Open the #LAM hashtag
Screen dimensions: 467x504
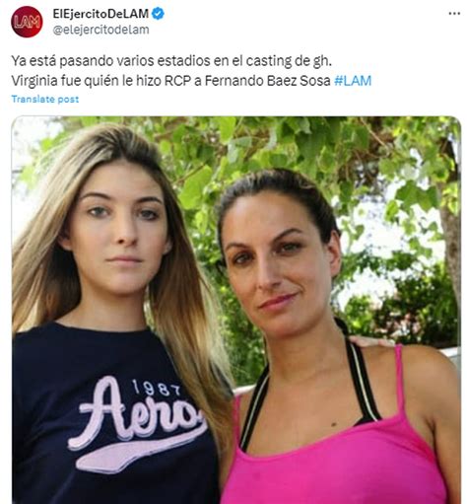click(353, 81)
